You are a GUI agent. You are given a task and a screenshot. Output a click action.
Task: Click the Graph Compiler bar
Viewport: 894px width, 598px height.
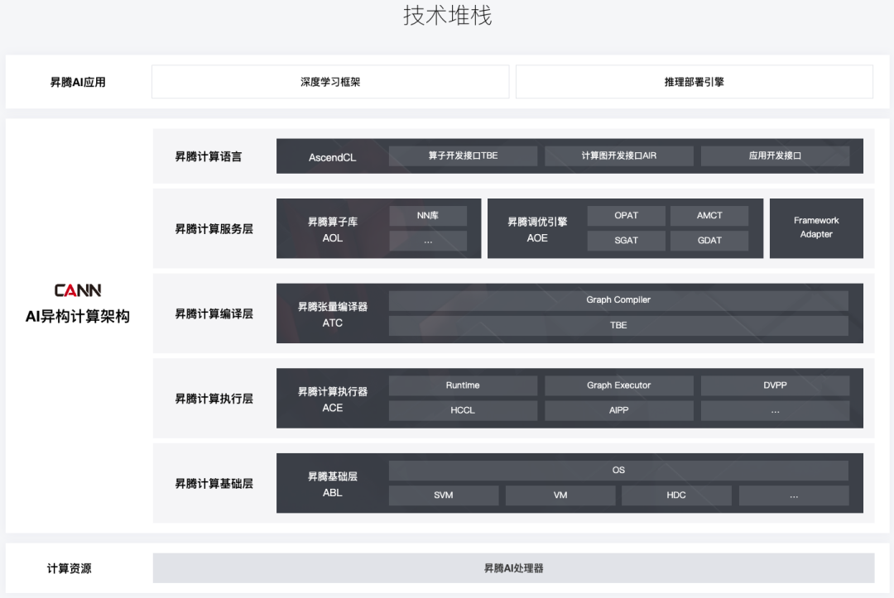pyautogui.click(x=618, y=300)
